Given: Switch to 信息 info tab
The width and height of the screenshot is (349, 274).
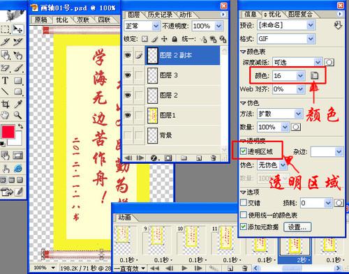Looking at the screenshot, I should pyautogui.click(x=251, y=15).
